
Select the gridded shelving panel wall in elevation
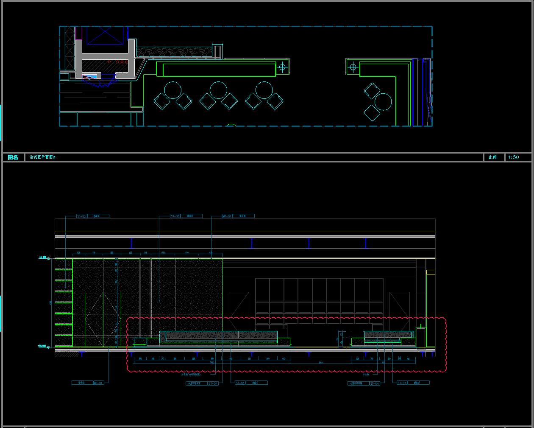319,302
